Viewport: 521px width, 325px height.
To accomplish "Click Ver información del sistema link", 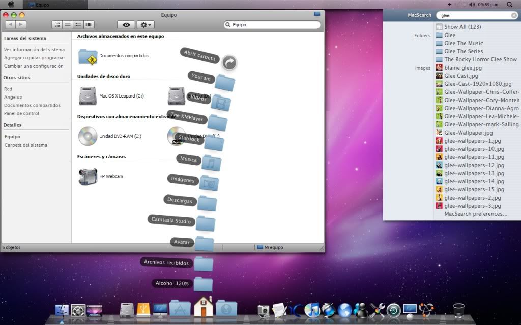I will [x=34, y=50].
